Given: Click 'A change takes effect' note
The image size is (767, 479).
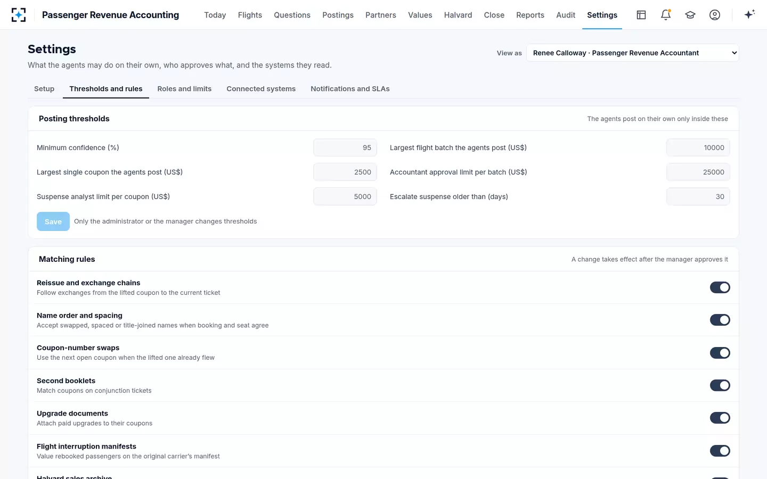Looking at the screenshot, I should [x=650, y=259].
